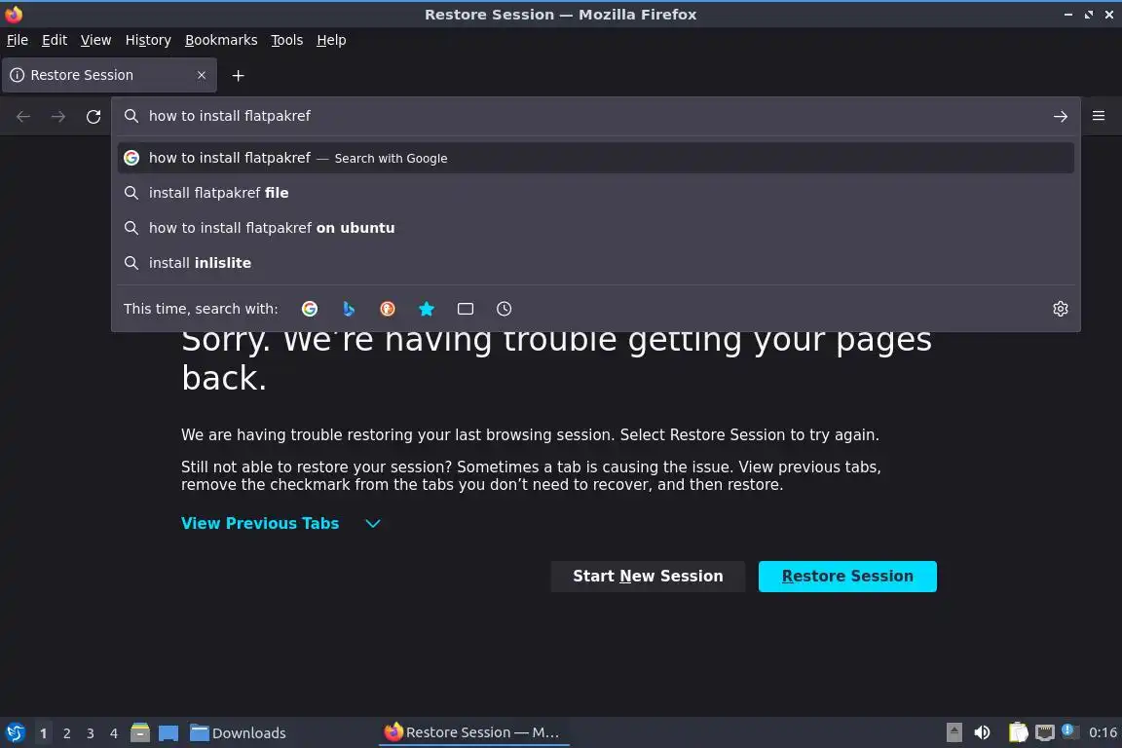Open clipboard manager tray icon
Screen dimensions: 1122x748
[x=1018, y=732]
